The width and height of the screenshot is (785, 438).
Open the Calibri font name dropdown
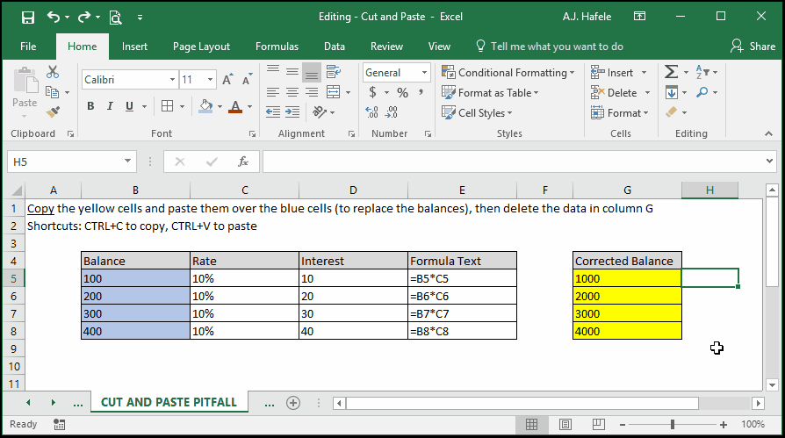[x=172, y=80]
